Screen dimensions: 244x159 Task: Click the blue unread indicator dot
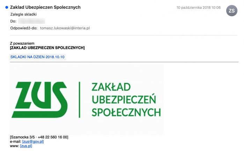(7, 7)
